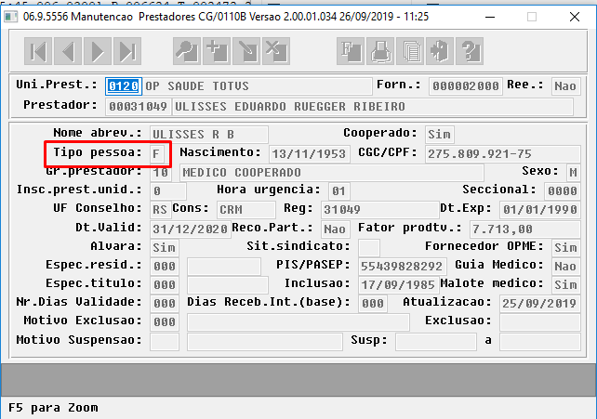
Task: Click Hora urgencia field 01
Action: [339, 190]
